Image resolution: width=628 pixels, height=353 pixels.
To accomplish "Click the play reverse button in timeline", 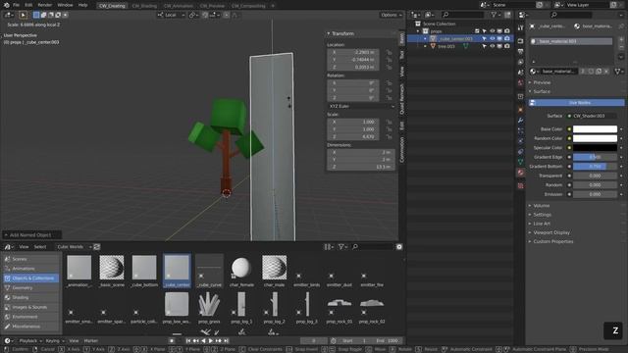I will [203, 340].
